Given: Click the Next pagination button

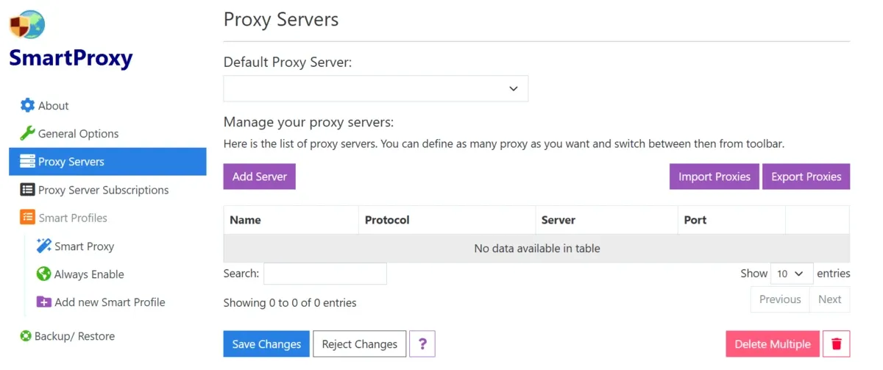Looking at the screenshot, I should pos(829,299).
